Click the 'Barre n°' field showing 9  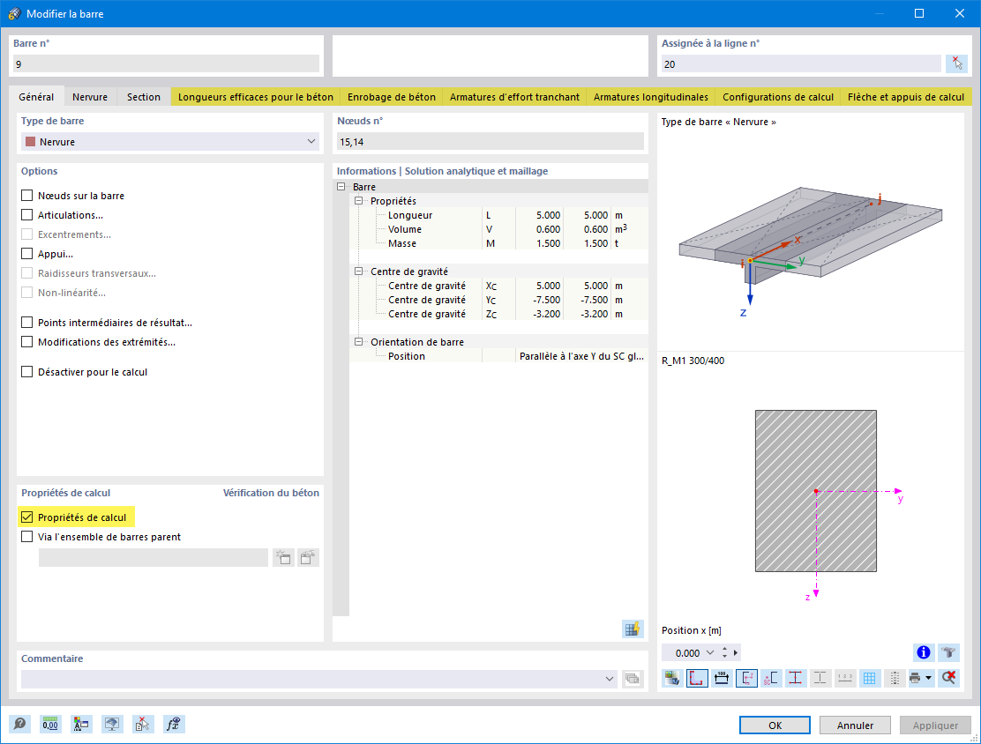[167, 63]
